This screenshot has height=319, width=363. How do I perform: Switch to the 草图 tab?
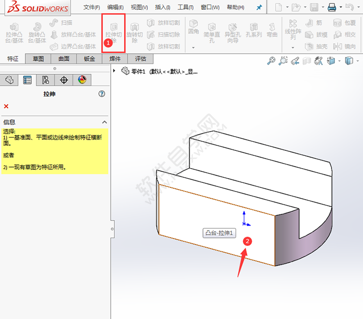click(x=38, y=59)
